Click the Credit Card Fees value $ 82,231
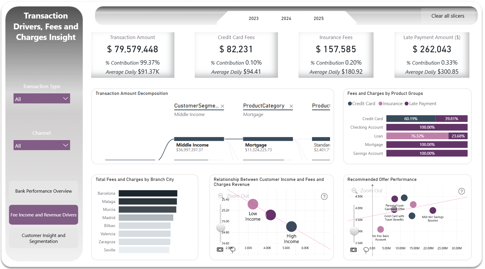485x269 pixels. pos(236,49)
